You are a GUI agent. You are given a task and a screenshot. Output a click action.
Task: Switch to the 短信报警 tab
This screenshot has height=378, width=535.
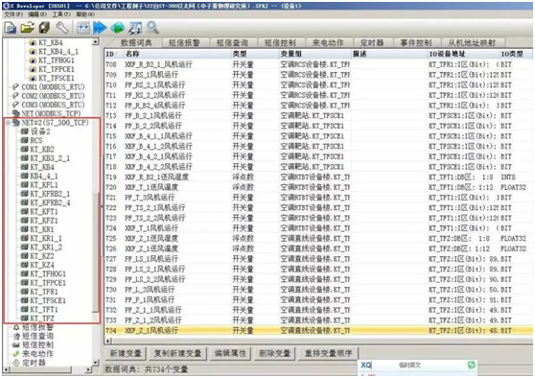(x=184, y=42)
